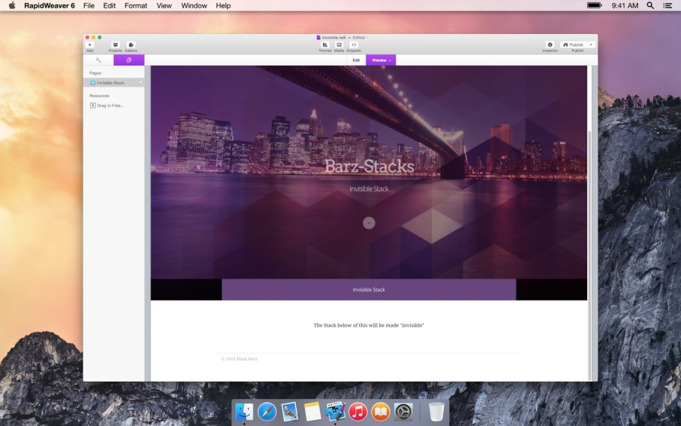
Task: Open the Invisible Stack page row arrow
Action: coord(140,83)
